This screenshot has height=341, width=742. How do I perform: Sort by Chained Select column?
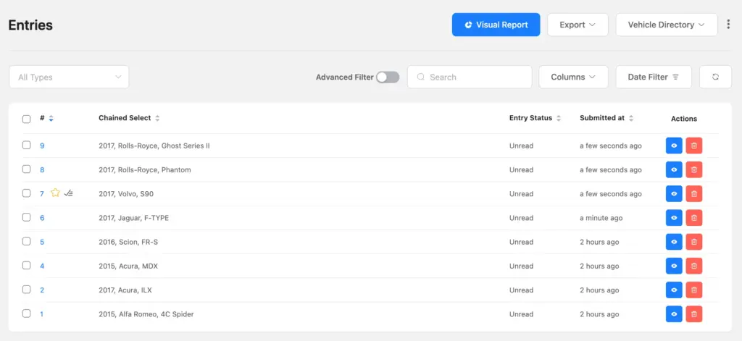157,119
